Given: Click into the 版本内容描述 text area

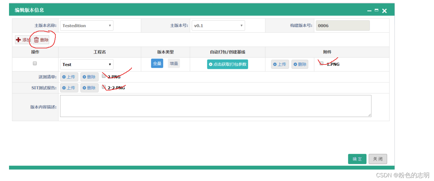Looking at the screenshot, I should 216,106.
